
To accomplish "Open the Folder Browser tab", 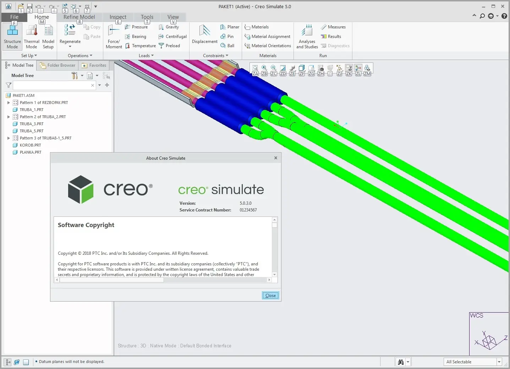I will coord(57,65).
